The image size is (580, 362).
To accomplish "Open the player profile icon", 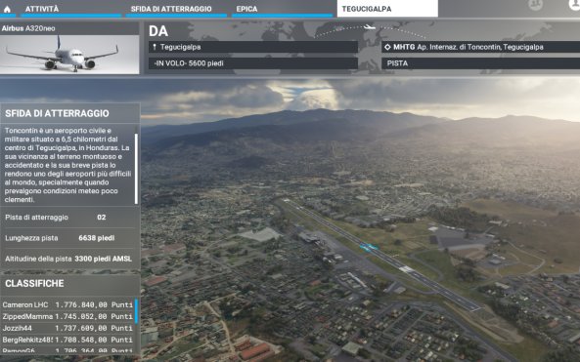I will click(574, 4).
